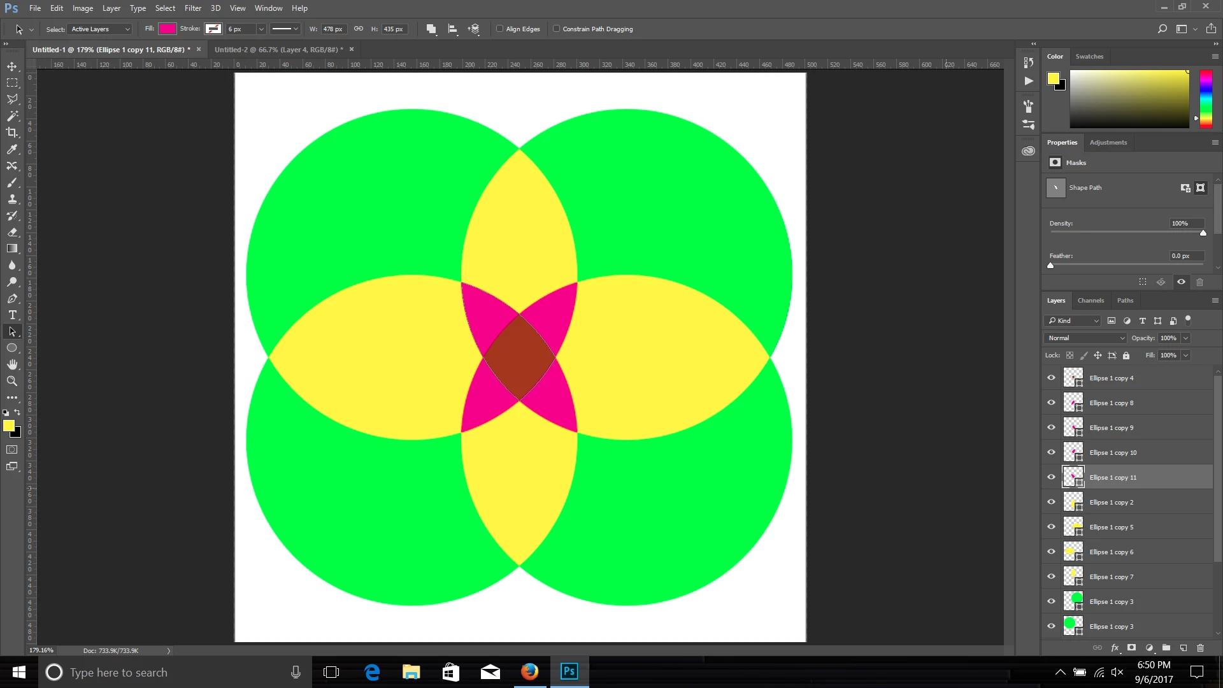
Task: Select the Hand tool
Action: pyautogui.click(x=12, y=364)
